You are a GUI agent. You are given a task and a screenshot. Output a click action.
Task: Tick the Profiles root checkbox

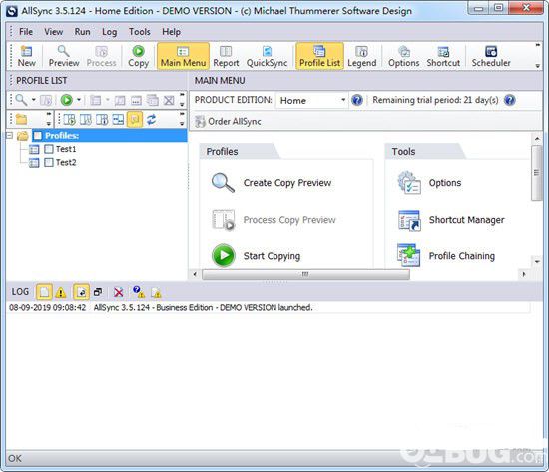(38, 136)
